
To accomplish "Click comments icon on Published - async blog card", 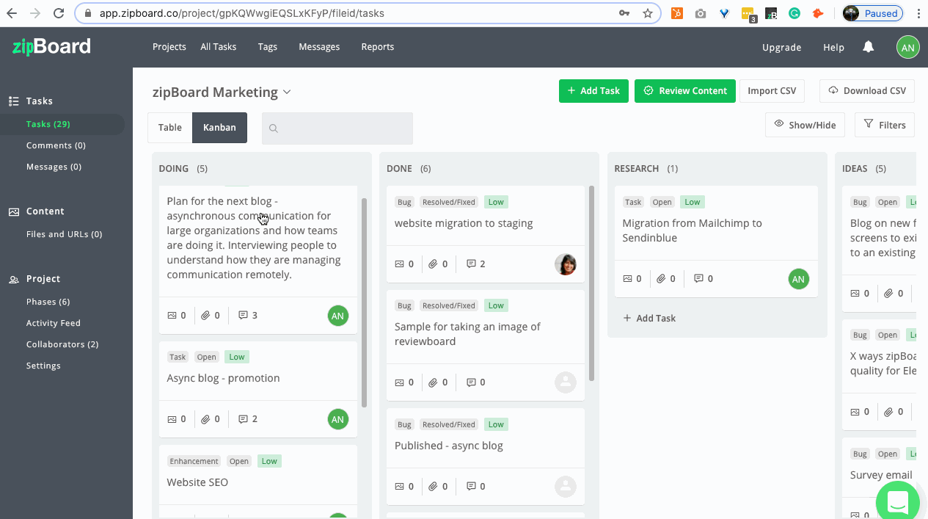I will pos(472,486).
